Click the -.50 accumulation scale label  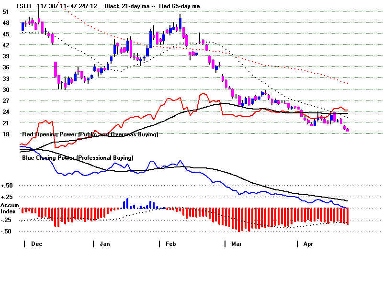pyautogui.click(x=7, y=232)
